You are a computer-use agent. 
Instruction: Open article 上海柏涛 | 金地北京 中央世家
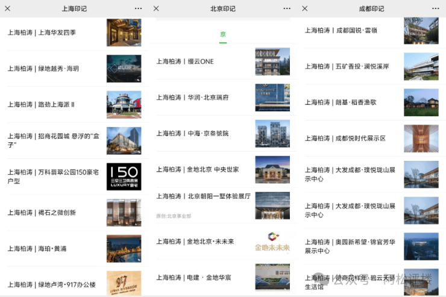197,170
